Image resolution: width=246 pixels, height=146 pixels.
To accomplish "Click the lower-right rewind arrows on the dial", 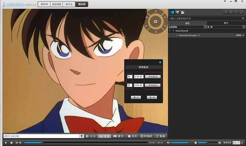I will (165, 26).
